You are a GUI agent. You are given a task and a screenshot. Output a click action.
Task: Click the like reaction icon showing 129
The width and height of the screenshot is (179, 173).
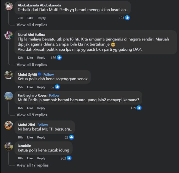(139, 108)
